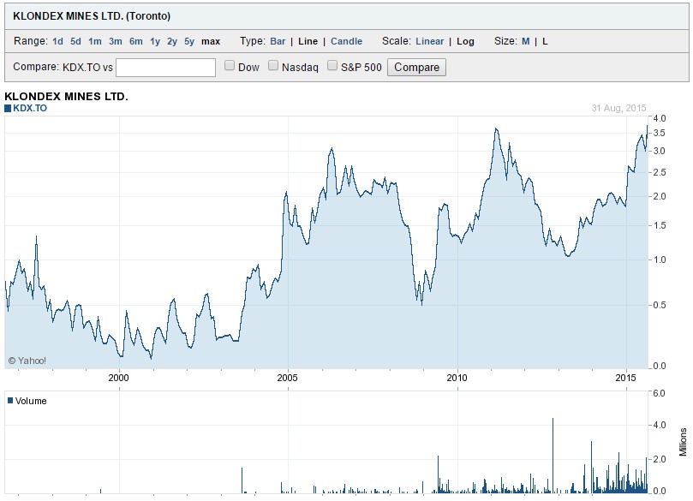Change scale to Linear
Image resolution: width=693 pixels, height=501 pixels.
[429, 41]
